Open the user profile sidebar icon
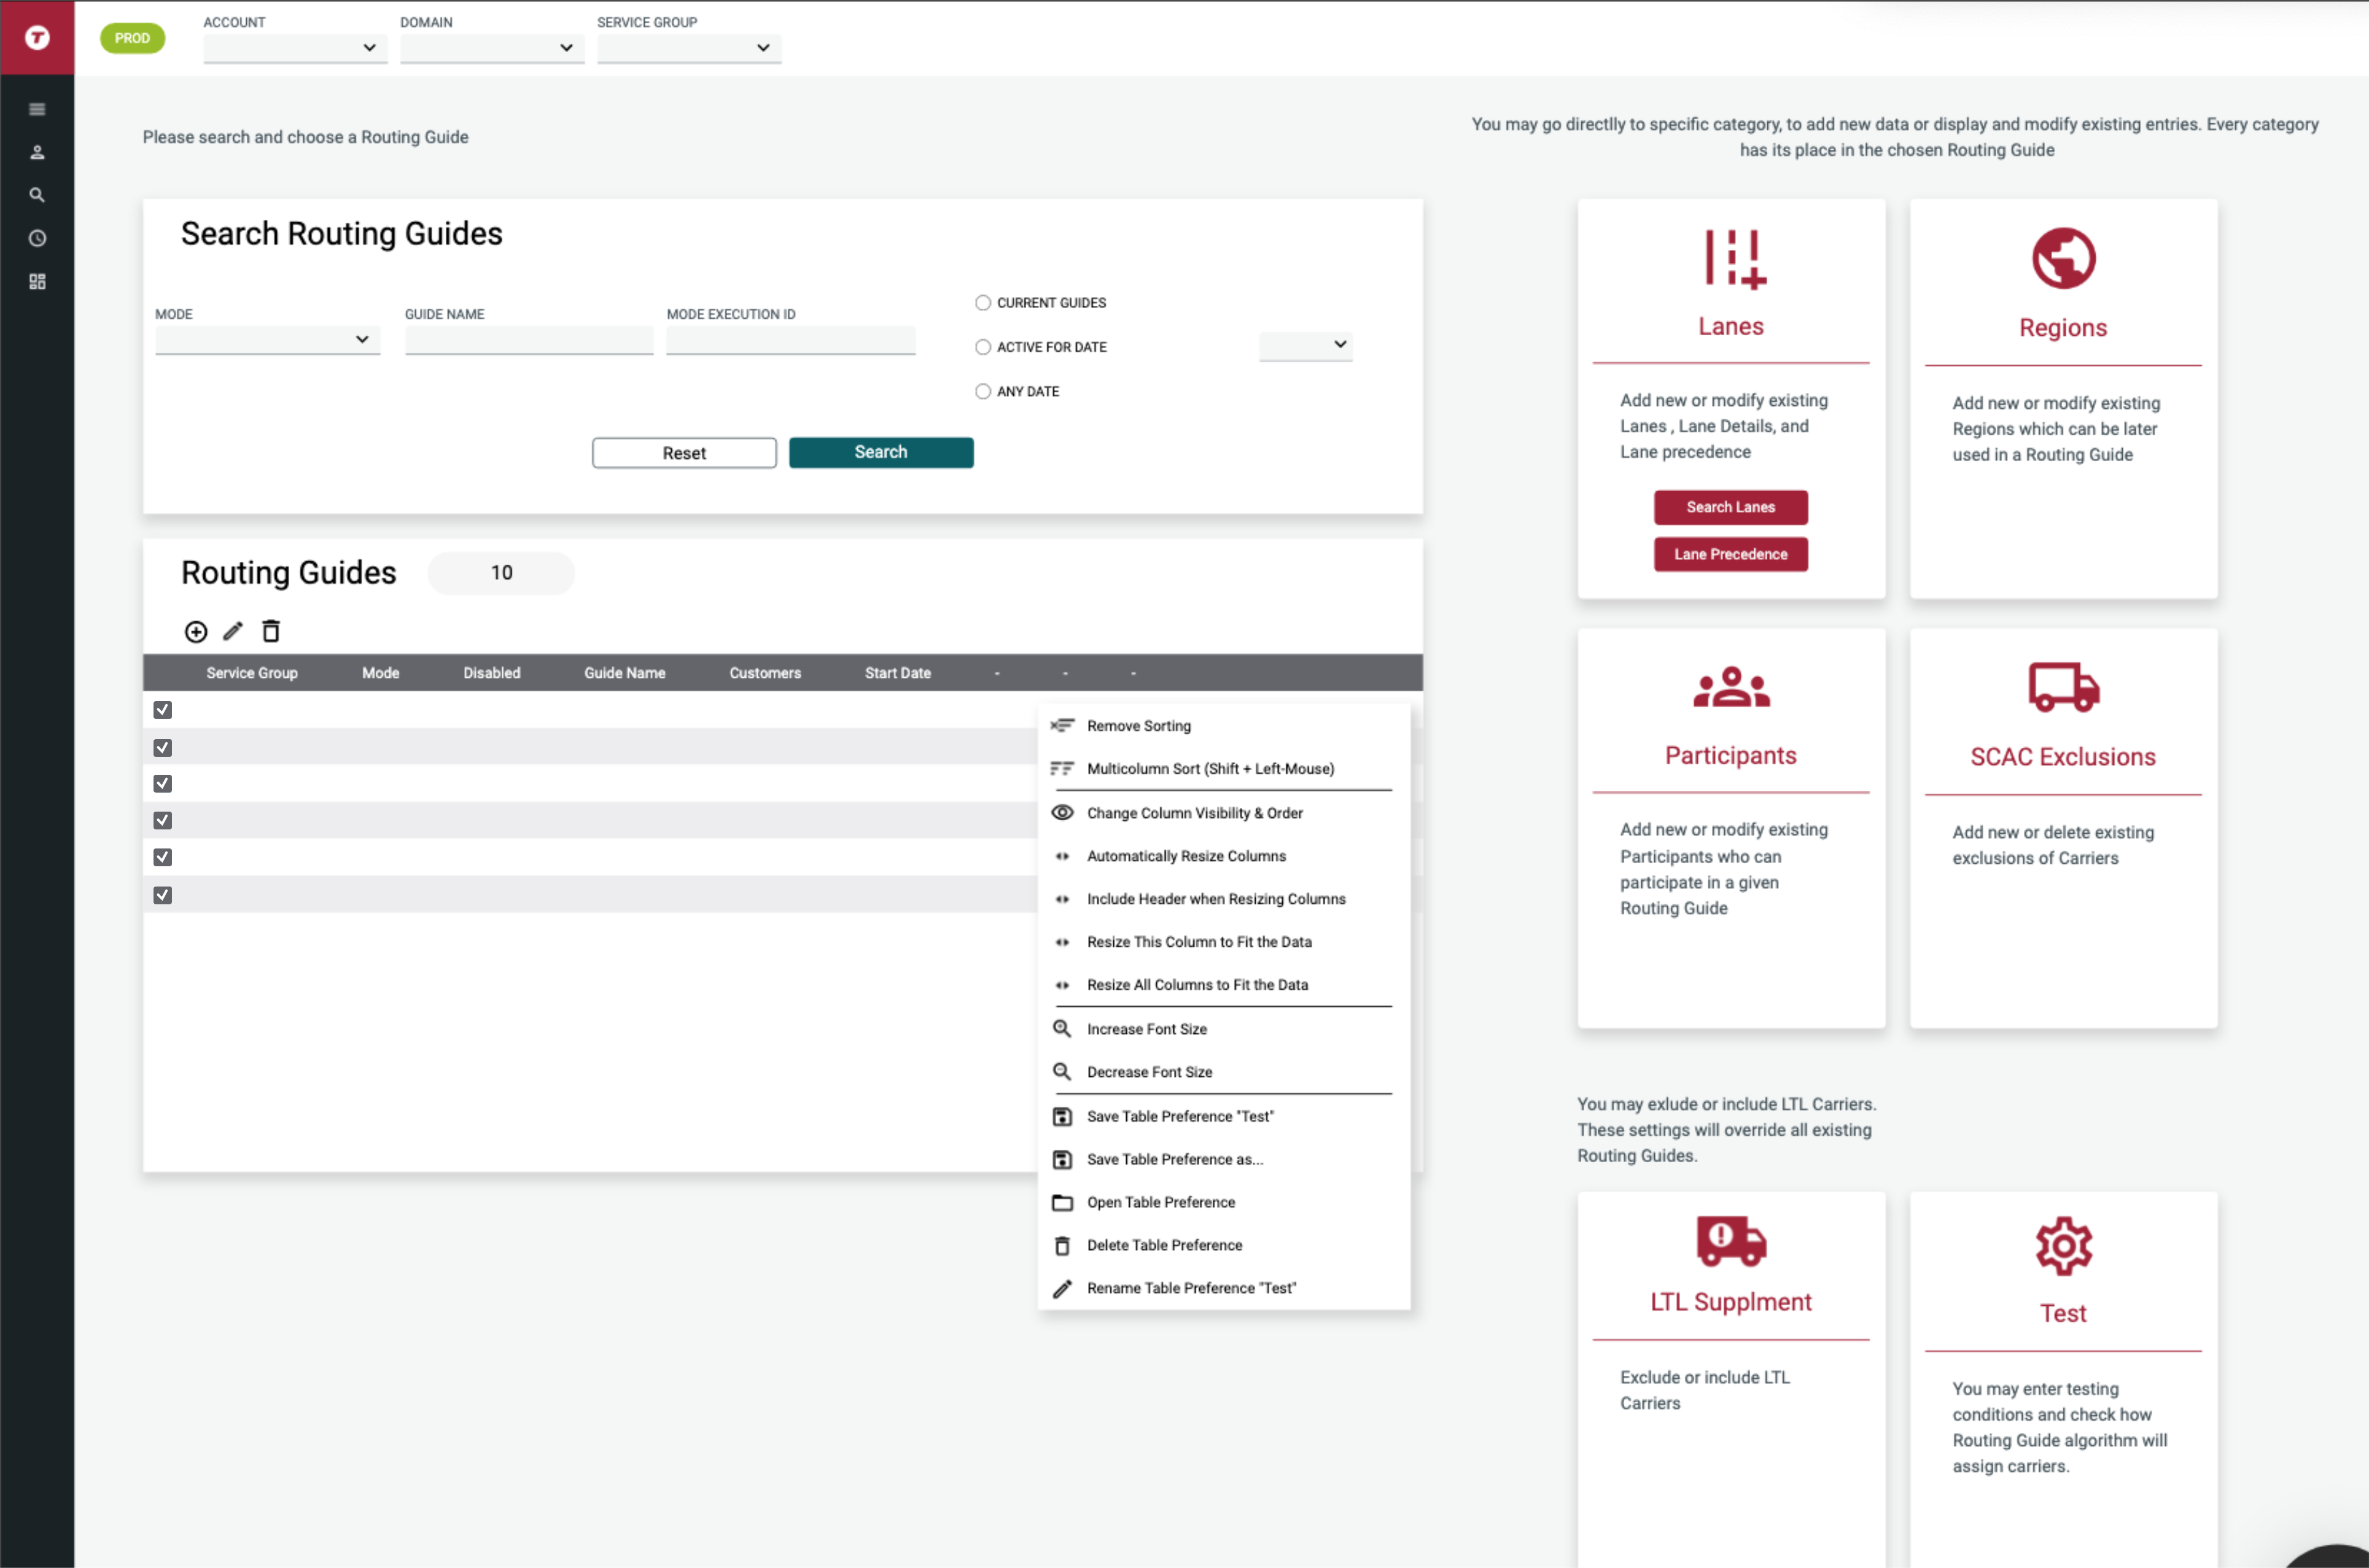 coord(37,152)
